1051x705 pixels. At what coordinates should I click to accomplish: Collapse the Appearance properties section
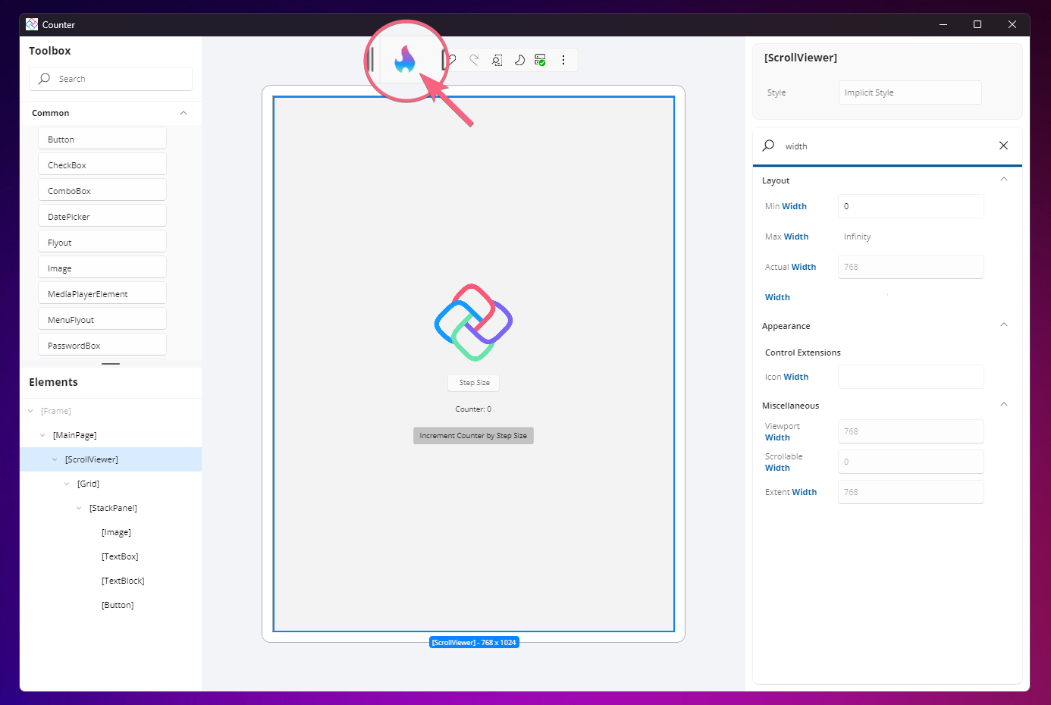pyautogui.click(x=1003, y=325)
